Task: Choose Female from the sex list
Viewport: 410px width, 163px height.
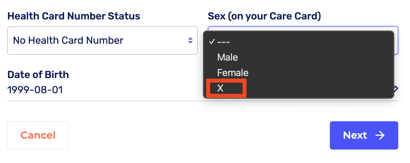Action: 233,73
